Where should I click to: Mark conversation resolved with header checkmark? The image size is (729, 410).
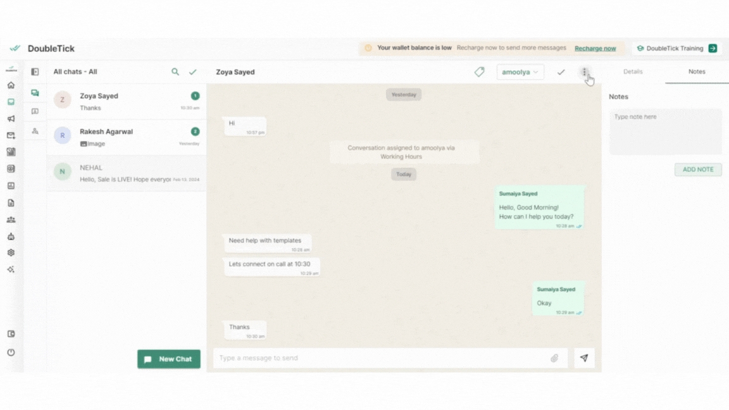tap(561, 72)
